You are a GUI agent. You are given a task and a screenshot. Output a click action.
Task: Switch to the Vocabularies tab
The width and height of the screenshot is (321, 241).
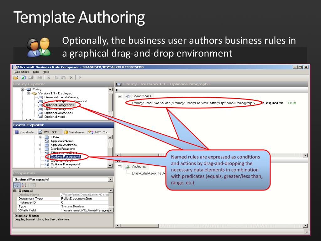(x=26, y=132)
